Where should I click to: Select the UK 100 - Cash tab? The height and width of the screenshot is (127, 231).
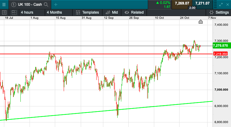[x=30, y=5]
